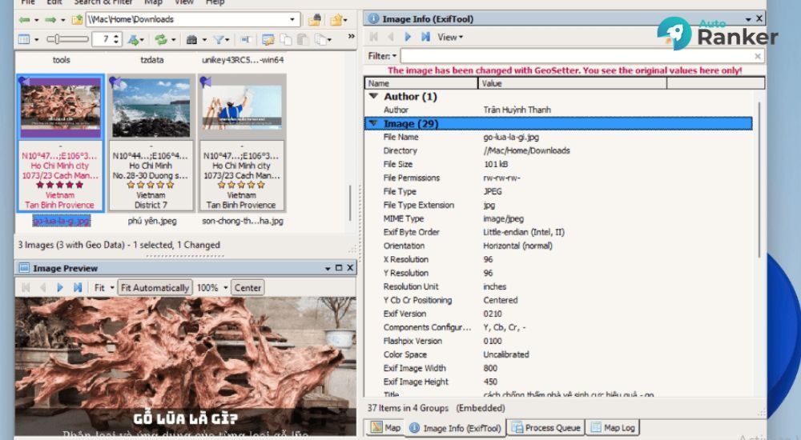Open the folder path dropdown
This screenshot has width=801, height=440.
292,19
